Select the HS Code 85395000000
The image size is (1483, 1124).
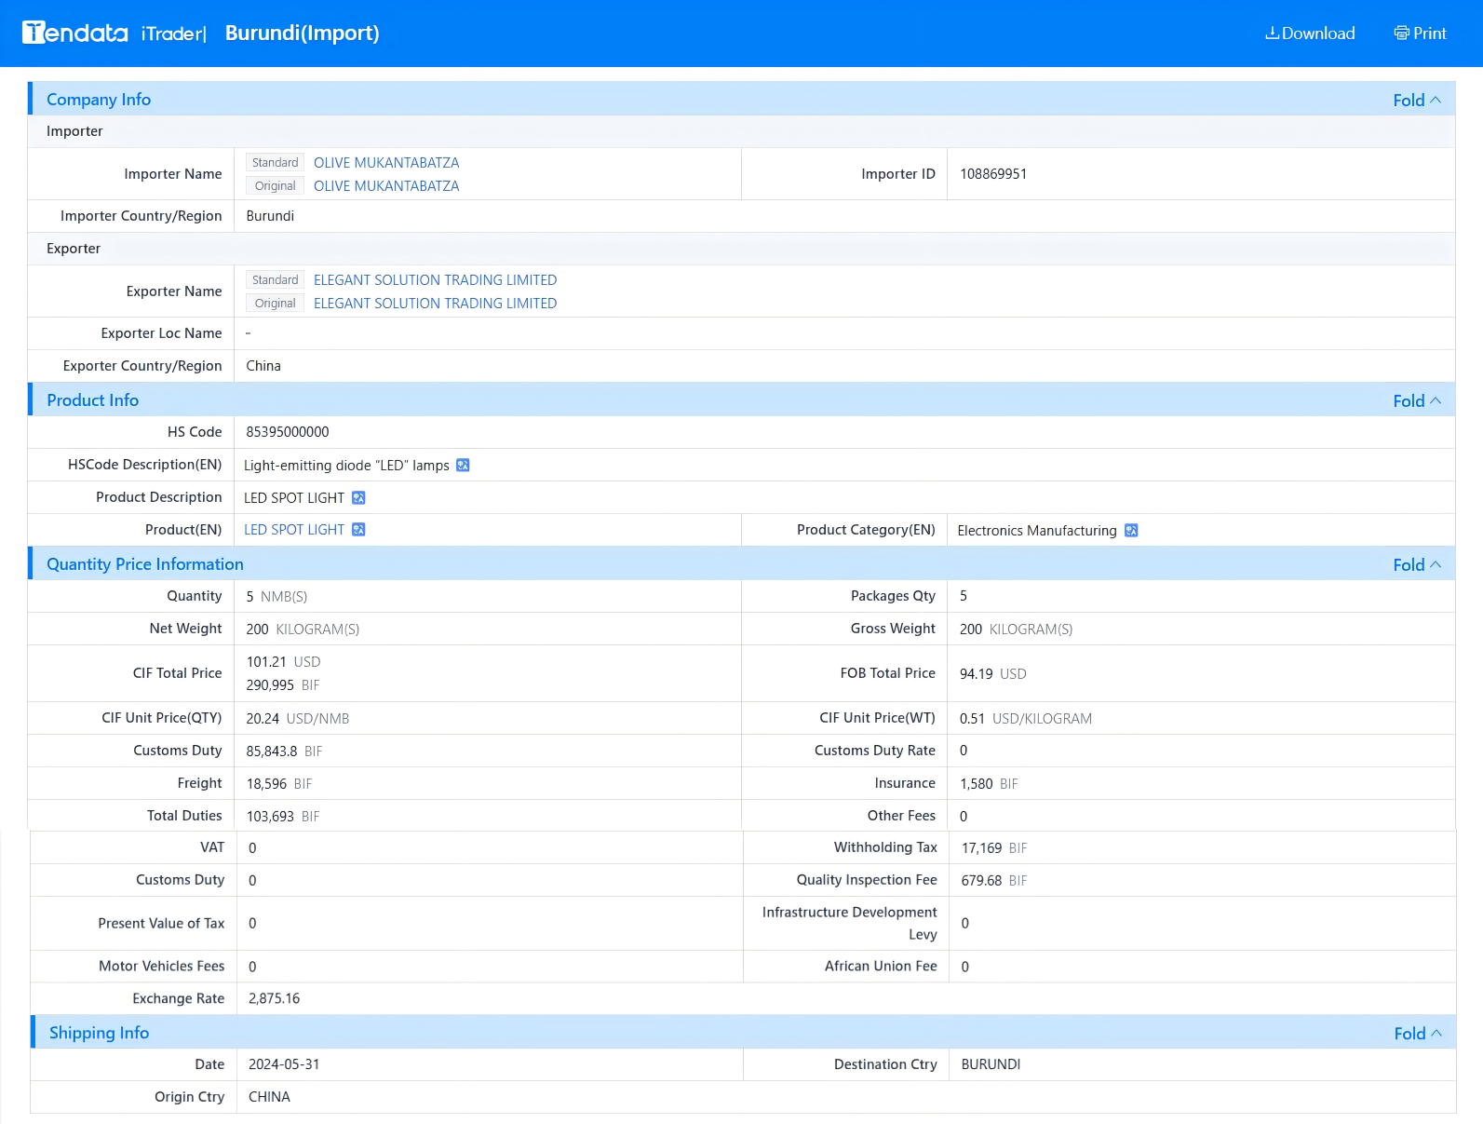click(x=288, y=432)
